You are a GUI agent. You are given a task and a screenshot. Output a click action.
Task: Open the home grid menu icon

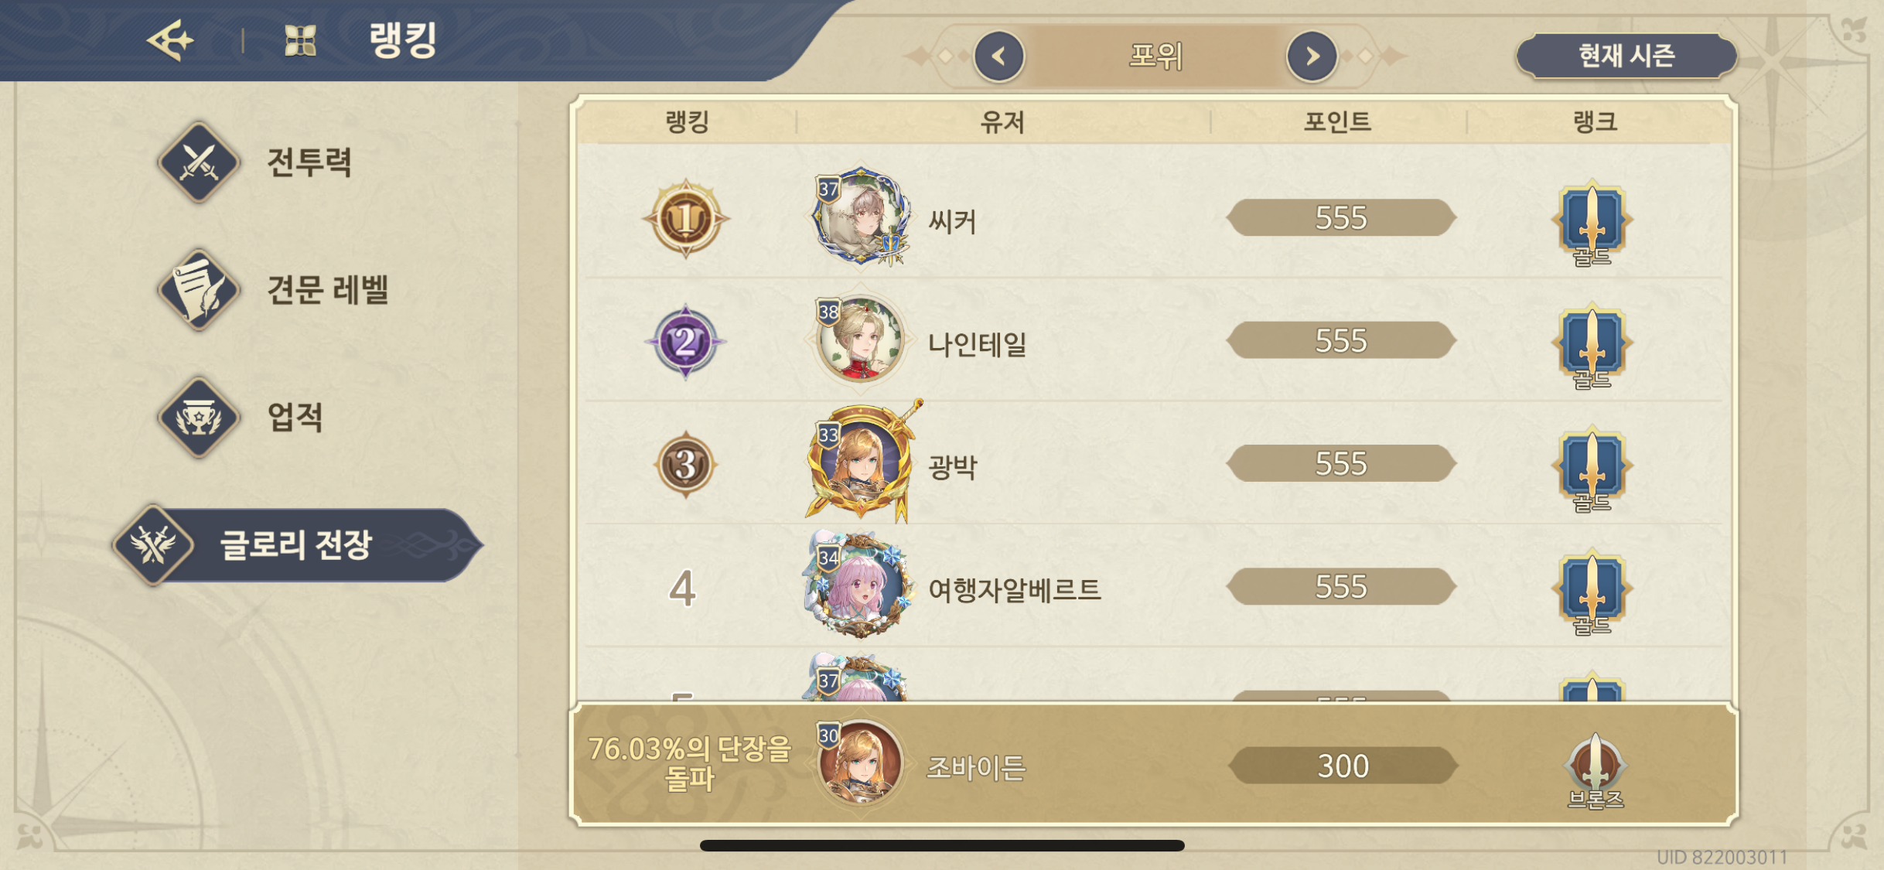click(300, 40)
